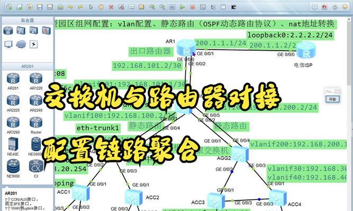Fit topology to screen icon
This screenshot has height=211, width=353.
point(172,7)
